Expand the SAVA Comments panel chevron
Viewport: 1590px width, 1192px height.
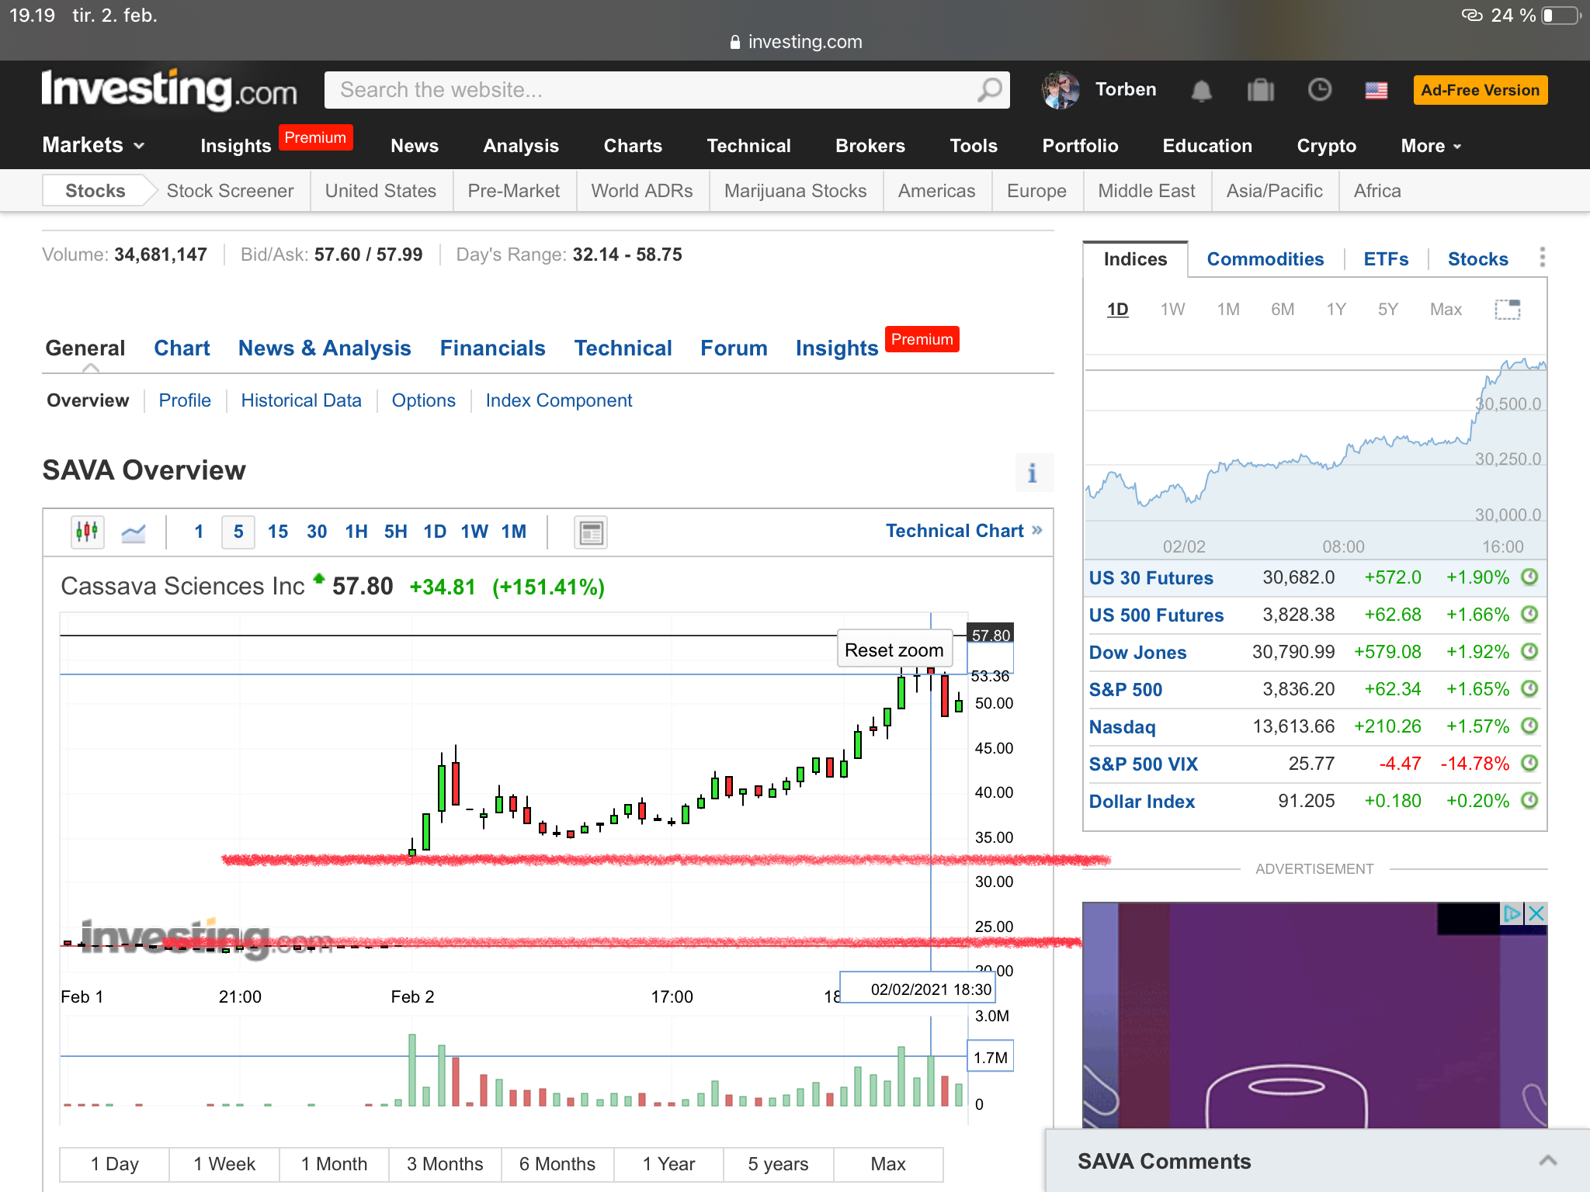point(1548,1161)
